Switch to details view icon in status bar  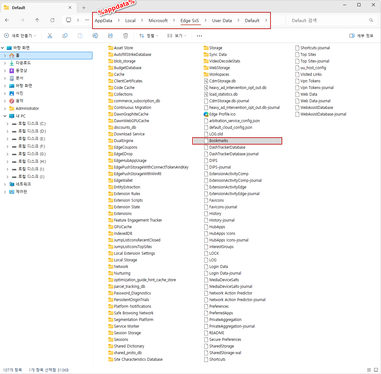[x=369, y=370]
